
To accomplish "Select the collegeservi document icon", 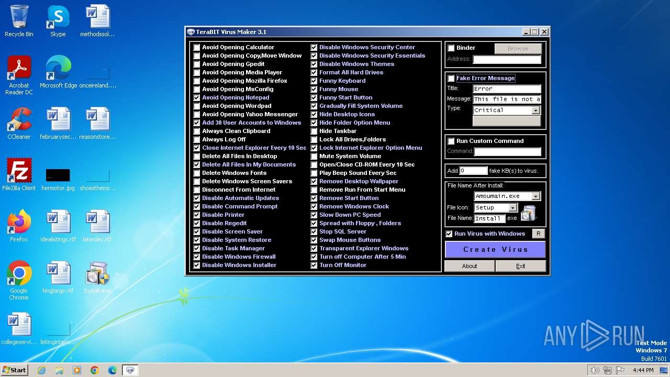I will pyautogui.click(x=19, y=329).
